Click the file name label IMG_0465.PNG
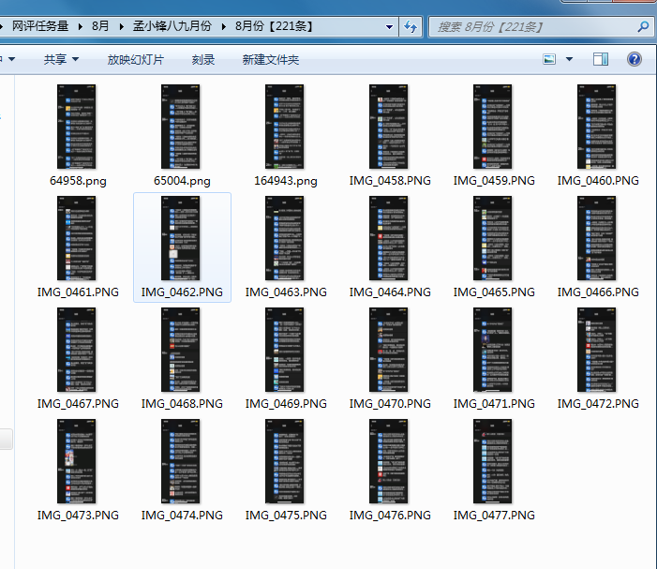657x569 pixels. click(x=494, y=292)
